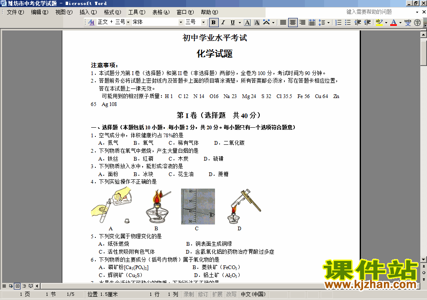Click the line spacing icon
Image resolution: width=427 pixels, height=300 pixels.
point(322,22)
